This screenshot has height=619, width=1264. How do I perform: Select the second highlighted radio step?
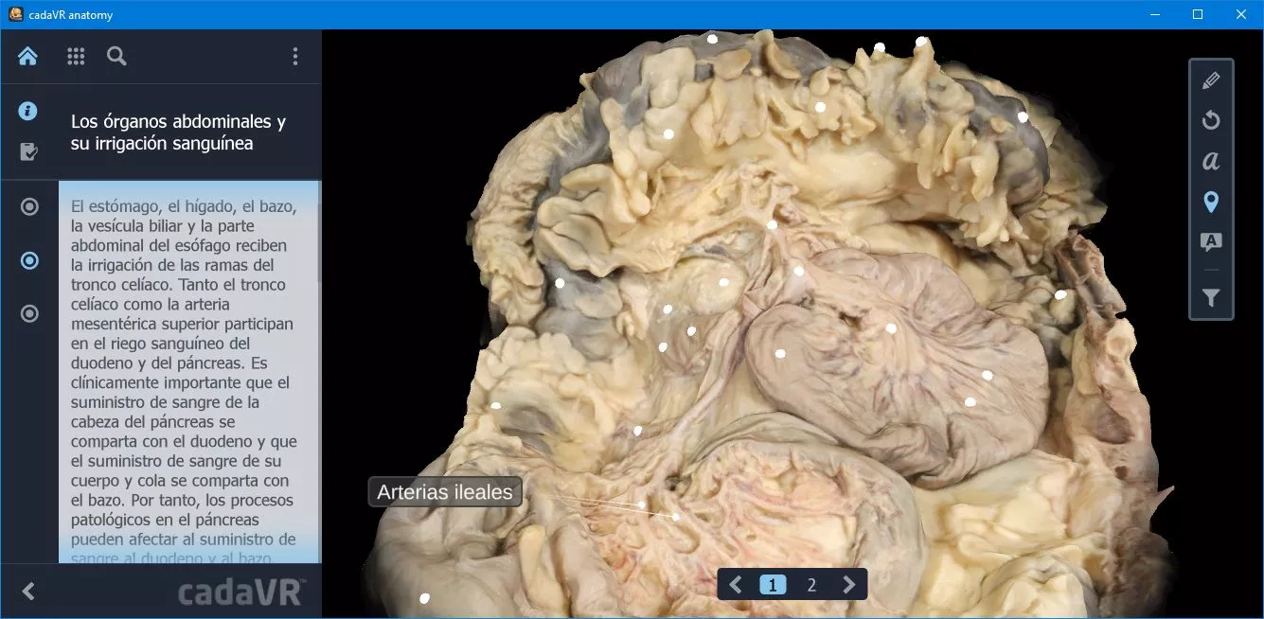tap(29, 260)
